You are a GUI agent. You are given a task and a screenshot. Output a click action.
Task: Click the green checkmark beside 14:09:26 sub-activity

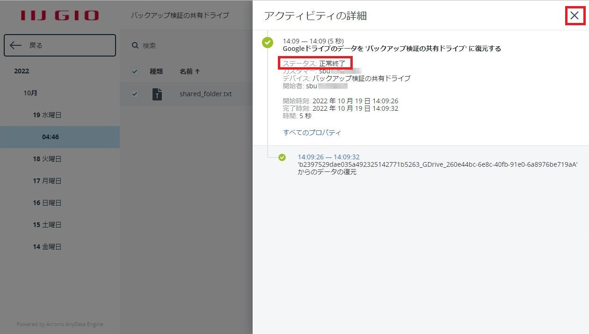[x=282, y=157]
